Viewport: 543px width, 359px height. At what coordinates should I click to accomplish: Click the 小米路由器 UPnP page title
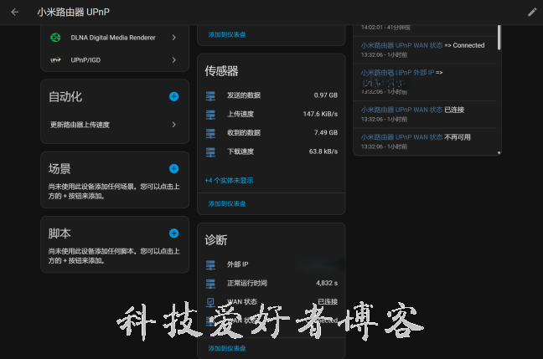tap(74, 12)
